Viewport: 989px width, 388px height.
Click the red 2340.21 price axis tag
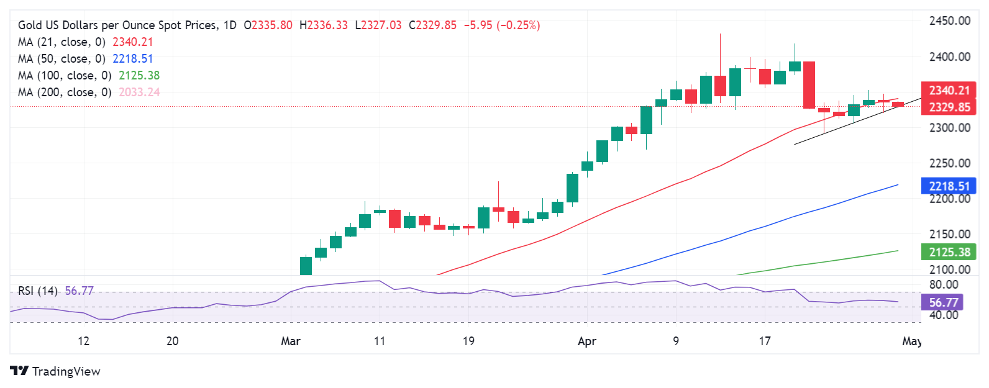(x=949, y=91)
